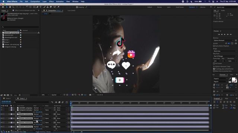Open the Poppins font family dropdown
Viewport: 238px width, 133px height.
click(x=221, y=79)
